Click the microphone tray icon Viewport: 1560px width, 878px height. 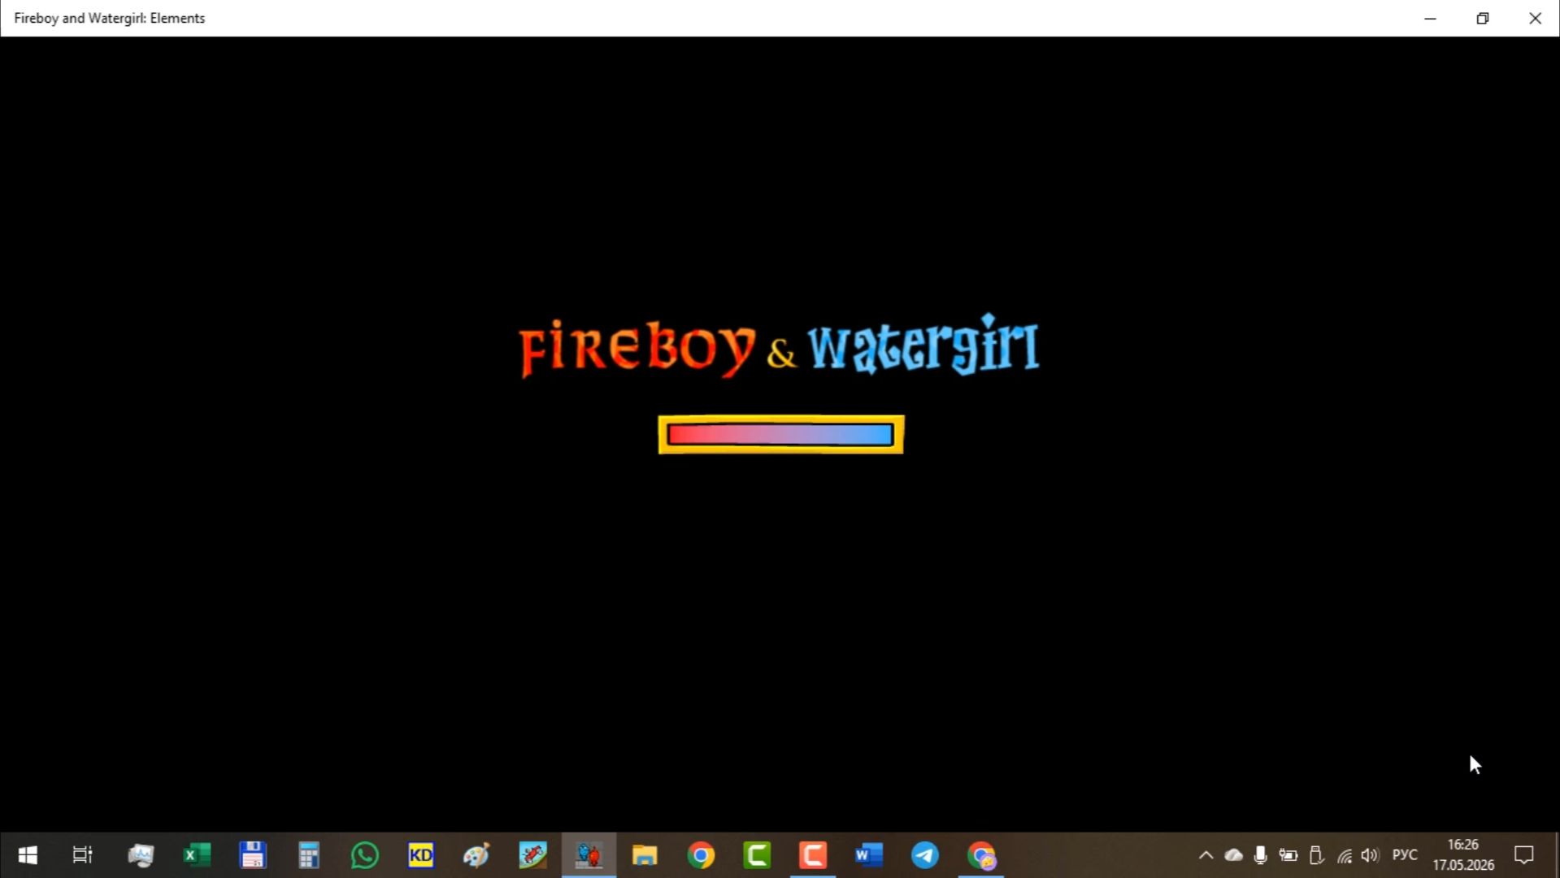pos(1261,855)
